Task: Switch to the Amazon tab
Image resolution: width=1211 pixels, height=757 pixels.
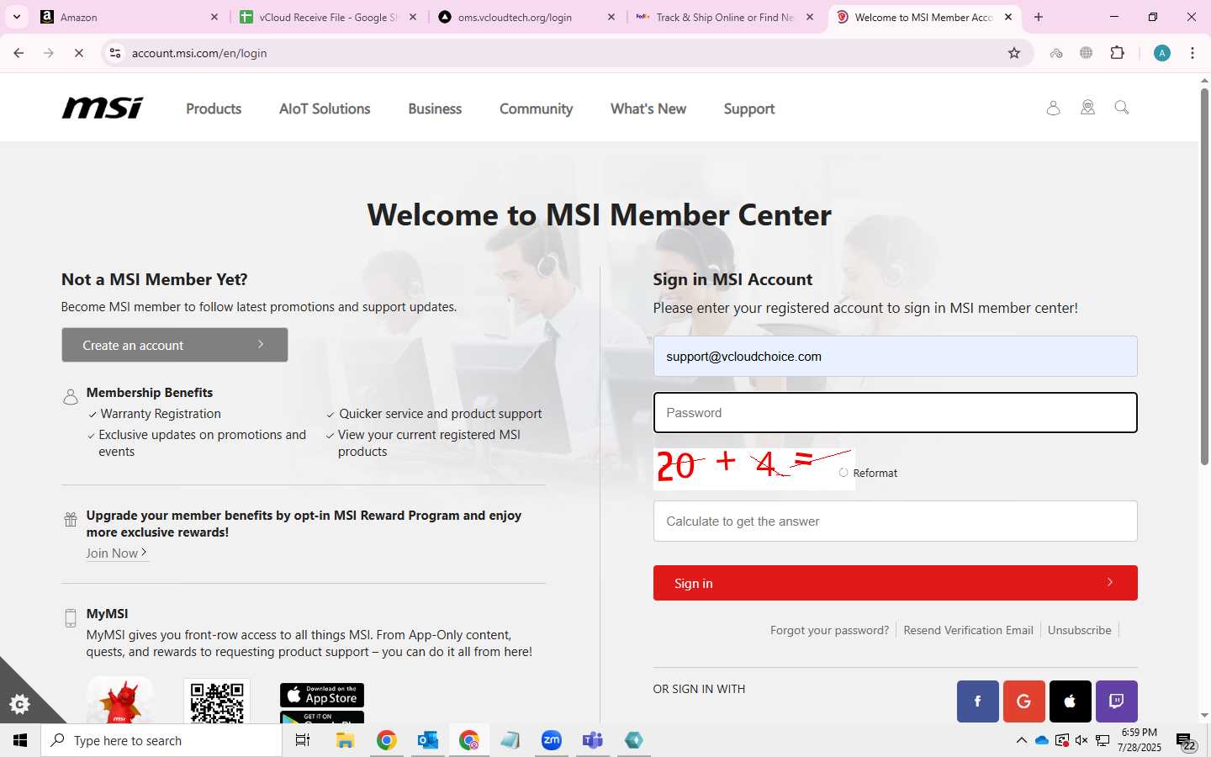Action: 126,17
